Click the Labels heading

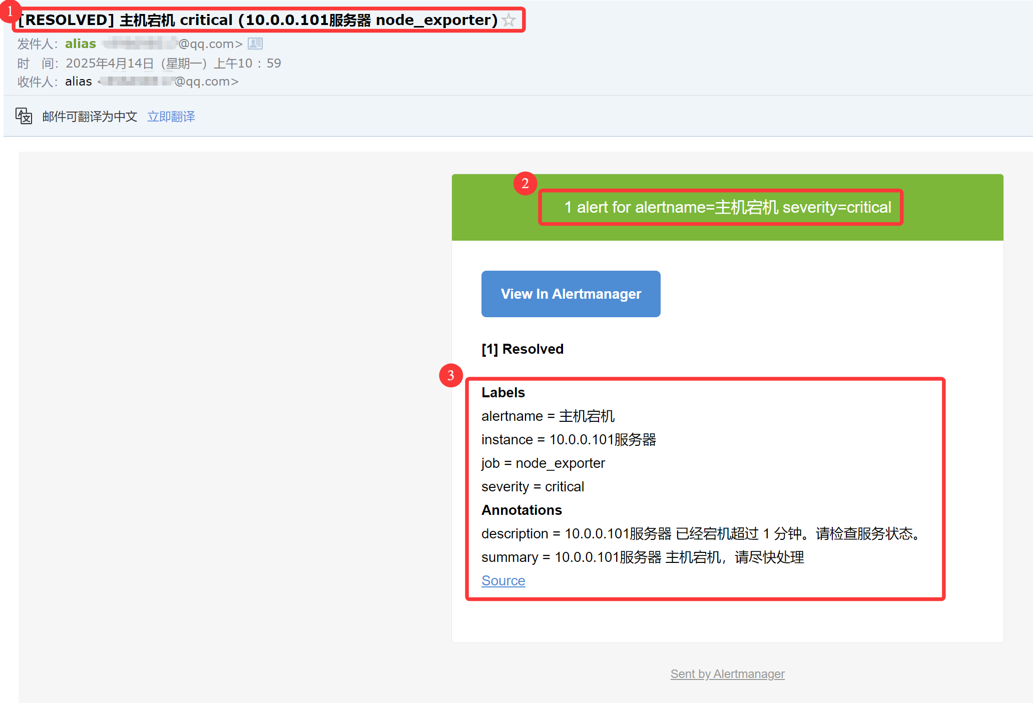(x=503, y=392)
